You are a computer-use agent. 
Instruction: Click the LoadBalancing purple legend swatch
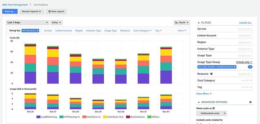38,117
